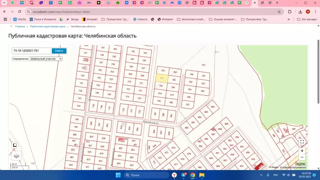Zoom out the cadastral map
This screenshot has height=180, width=320.
coord(302,157)
